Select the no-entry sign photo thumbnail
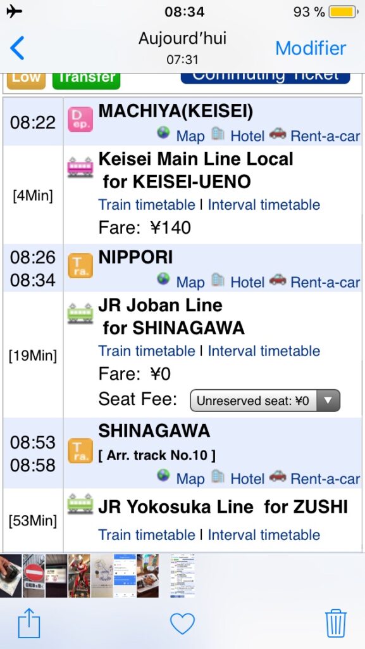 click(x=34, y=575)
